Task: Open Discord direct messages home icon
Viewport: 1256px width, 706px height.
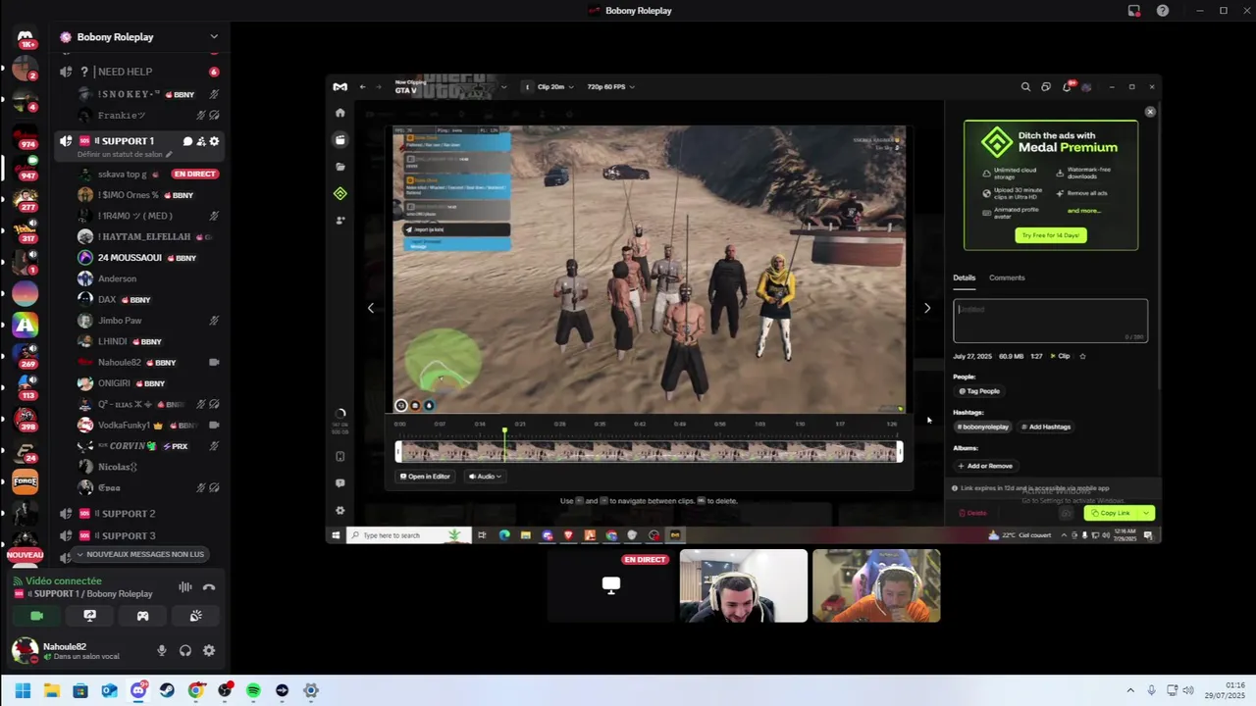Action: [x=26, y=37]
